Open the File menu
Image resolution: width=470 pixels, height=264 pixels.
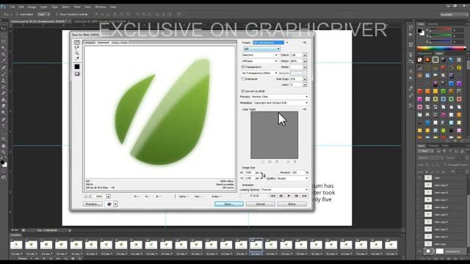[12, 7]
